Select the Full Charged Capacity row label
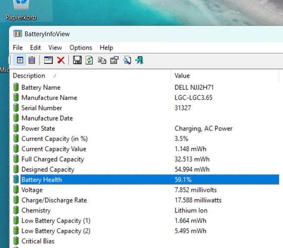Viewport: 283px width, 248px height. pos(53,160)
